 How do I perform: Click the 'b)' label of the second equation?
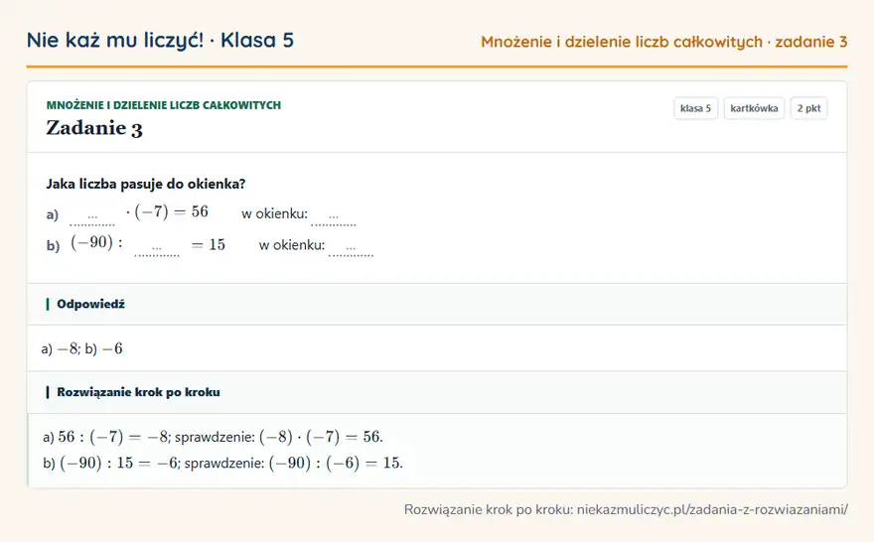(53, 245)
